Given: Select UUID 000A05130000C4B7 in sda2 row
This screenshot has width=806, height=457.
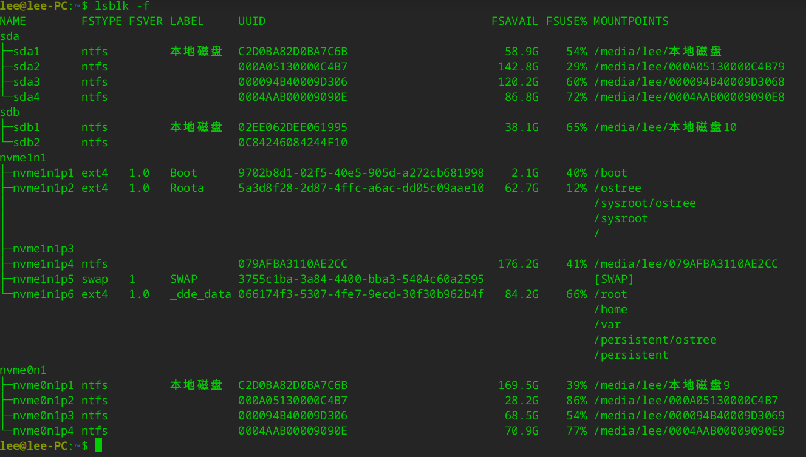Looking at the screenshot, I should pos(293,67).
